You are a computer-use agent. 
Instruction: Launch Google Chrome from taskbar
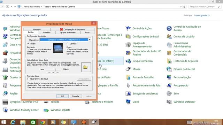43,122
